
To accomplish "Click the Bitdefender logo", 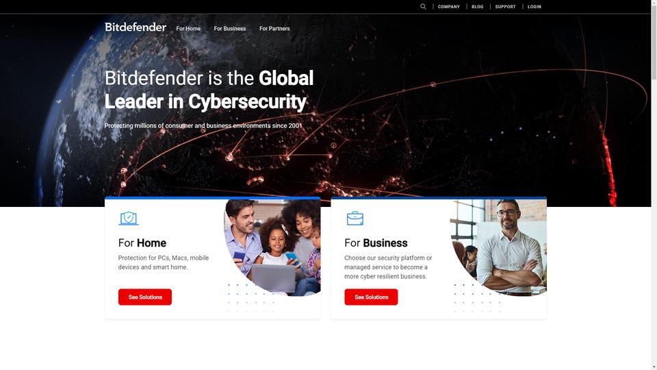I will 136,27.
